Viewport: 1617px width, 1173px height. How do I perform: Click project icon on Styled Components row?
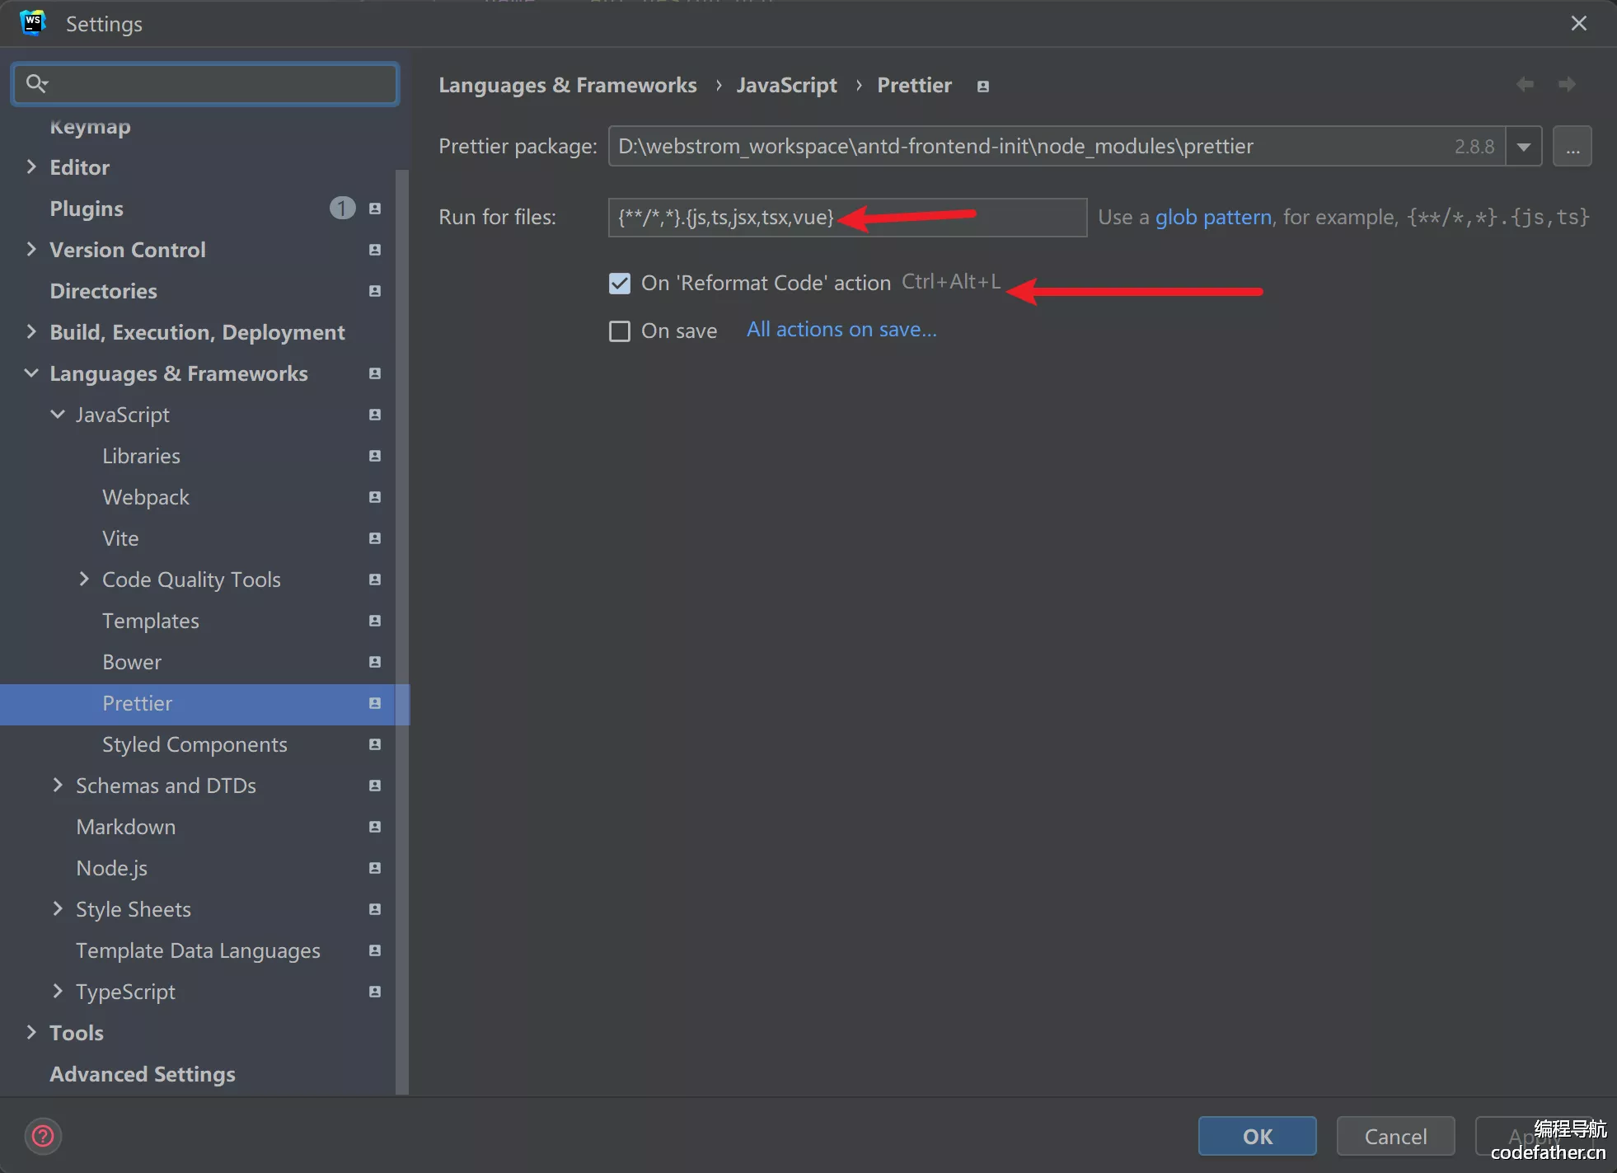375,744
